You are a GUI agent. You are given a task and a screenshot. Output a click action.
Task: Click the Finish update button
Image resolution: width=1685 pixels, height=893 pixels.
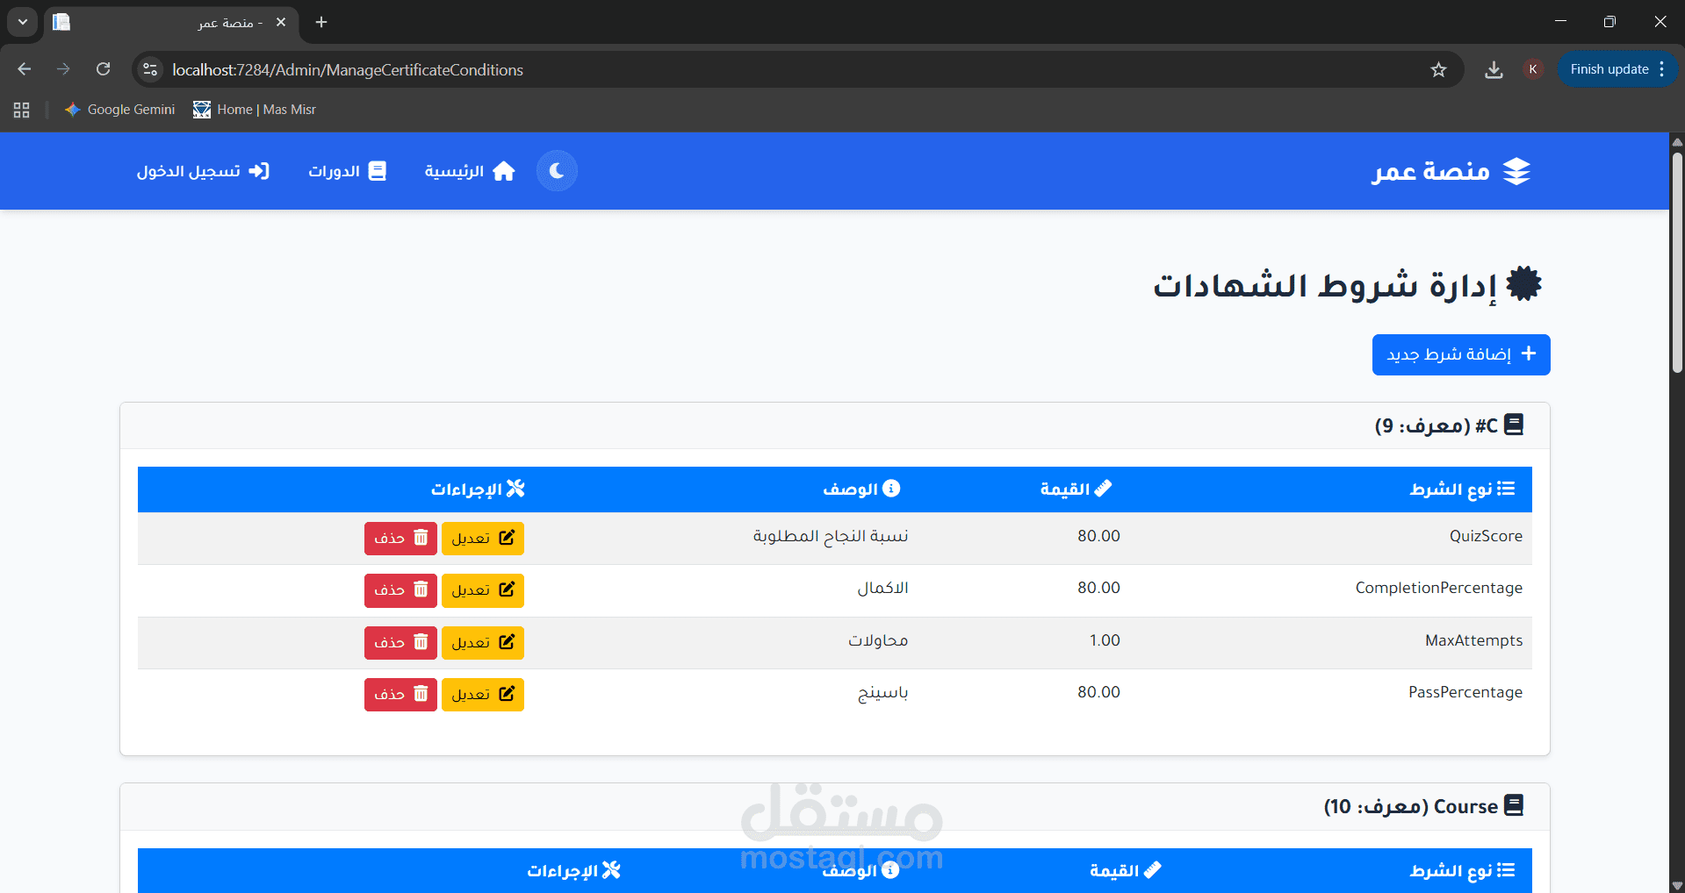coord(1617,69)
